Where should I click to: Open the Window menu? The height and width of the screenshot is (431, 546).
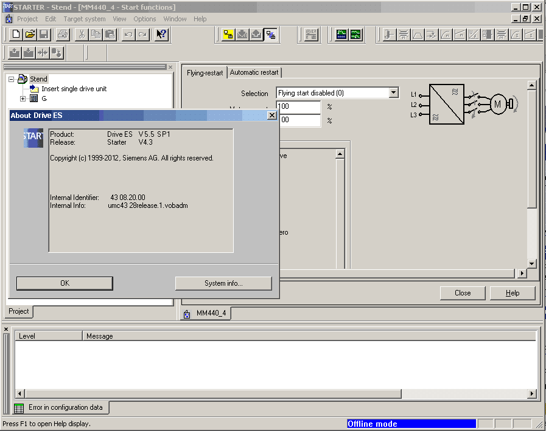pyautogui.click(x=175, y=19)
